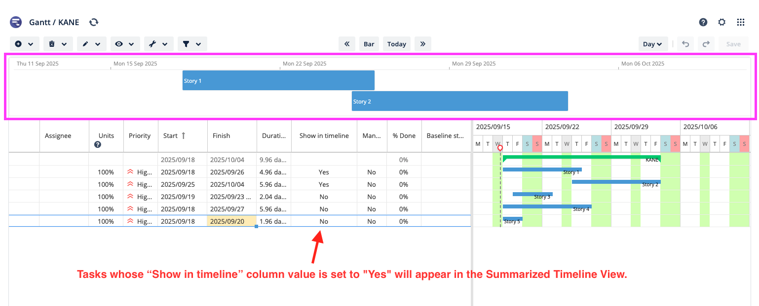Toggle Story 3 'Show in timeline' No value
Viewport: 759px width, 306px height.
pos(324,197)
